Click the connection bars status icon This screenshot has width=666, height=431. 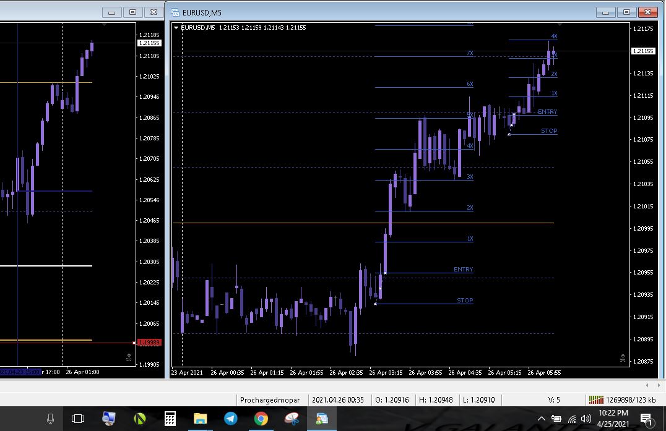pos(596,399)
